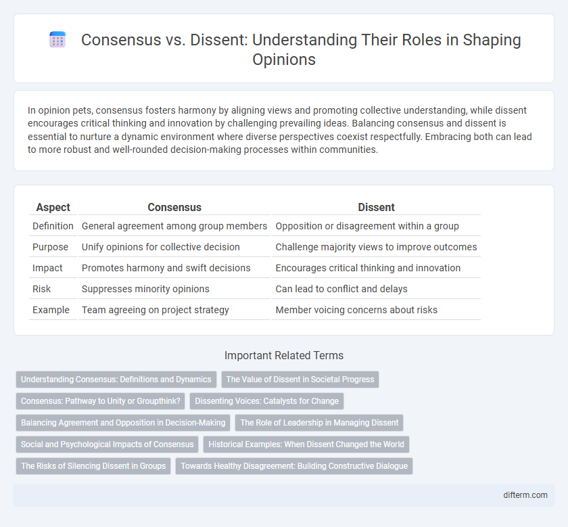The height and width of the screenshot is (527, 568).
Task: Select 'The Risks of Silencing Dissent in Groups' tag
Action: pos(93,467)
